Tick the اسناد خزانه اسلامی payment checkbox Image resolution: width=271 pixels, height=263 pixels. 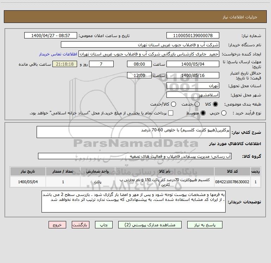(171, 113)
